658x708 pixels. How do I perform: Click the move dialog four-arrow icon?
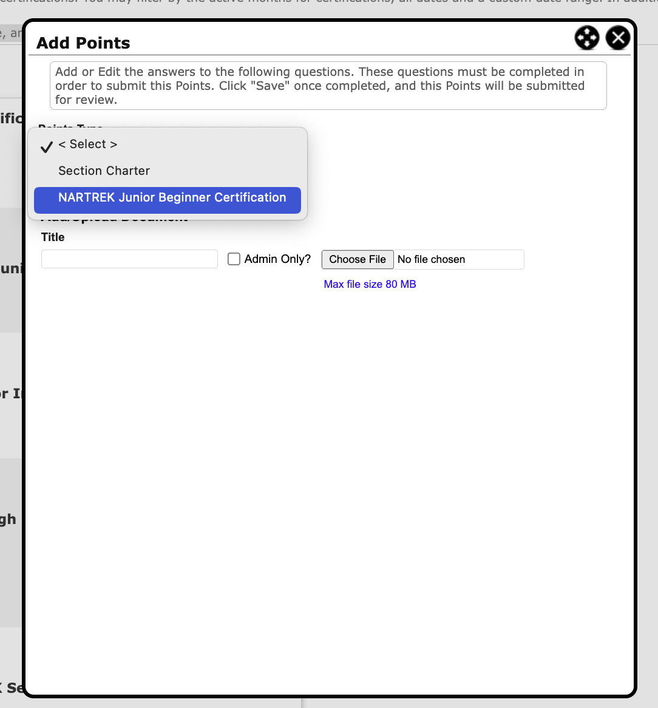pyautogui.click(x=586, y=38)
